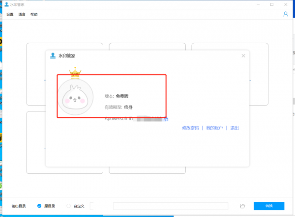The height and width of the screenshot is (217, 295).
Task: Open the output folder browse icon
Action: 242,206
